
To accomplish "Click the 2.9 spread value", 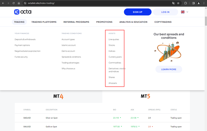I will (x=149, y=127).
